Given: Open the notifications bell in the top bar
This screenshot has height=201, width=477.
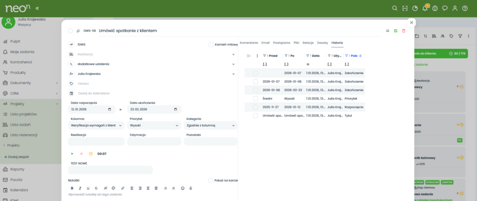Looking at the screenshot, I should pyautogui.click(x=424, y=8).
